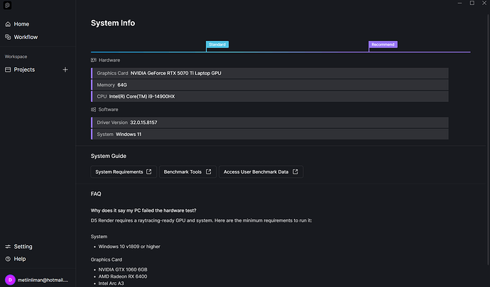
Task: Click the D5 Render logo icon
Action: [x=9, y=6]
